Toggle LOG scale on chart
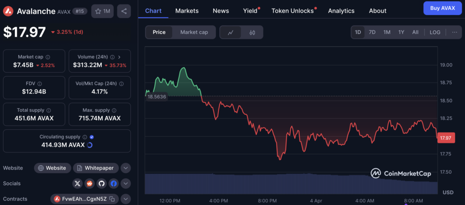The height and width of the screenshot is (205, 465). click(435, 32)
